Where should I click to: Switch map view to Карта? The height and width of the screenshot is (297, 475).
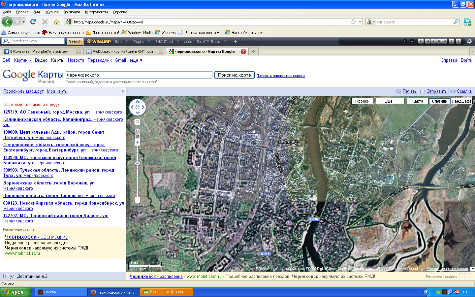[418, 101]
